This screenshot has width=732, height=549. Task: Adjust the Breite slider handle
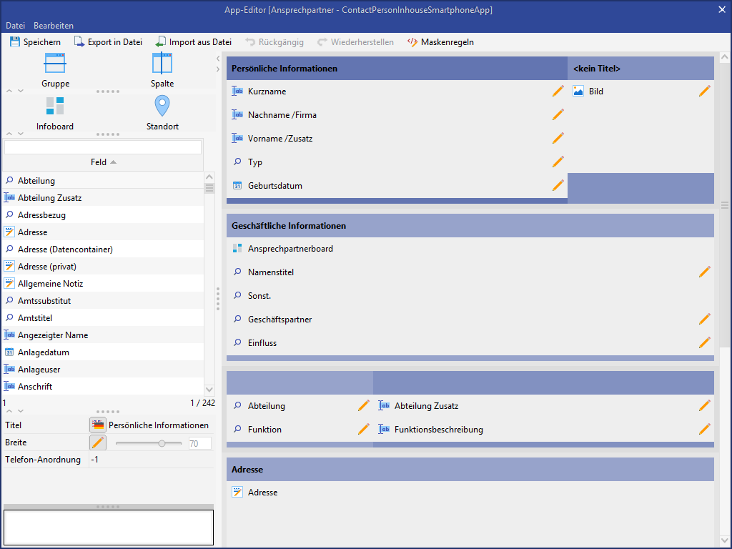[162, 443]
